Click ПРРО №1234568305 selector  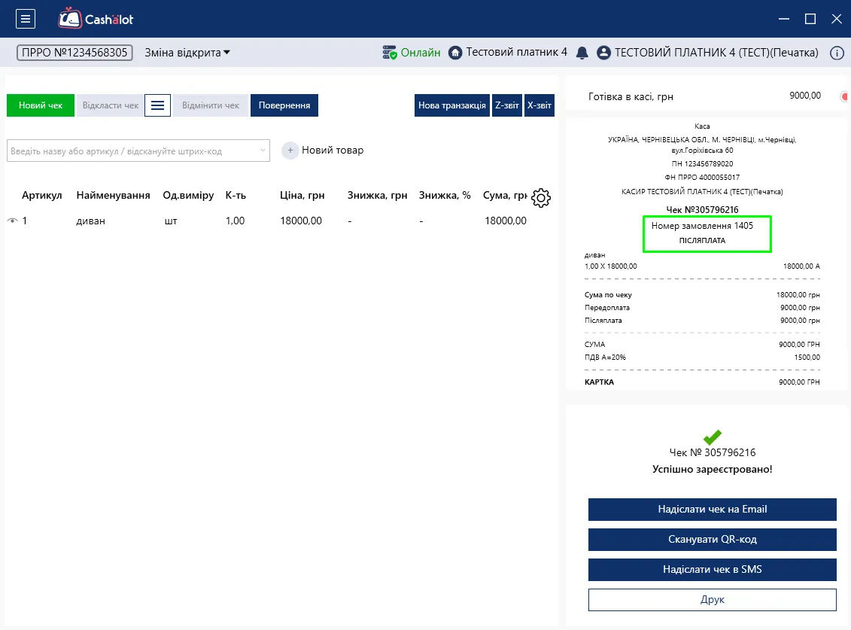coord(75,53)
